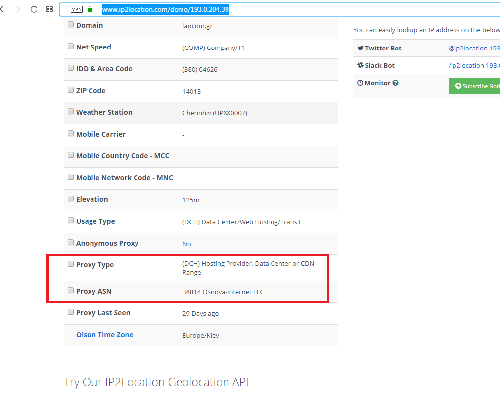This screenshot has width=500, height=393.
Task: Open the speed dial grid icon
Action: [49, 9]
